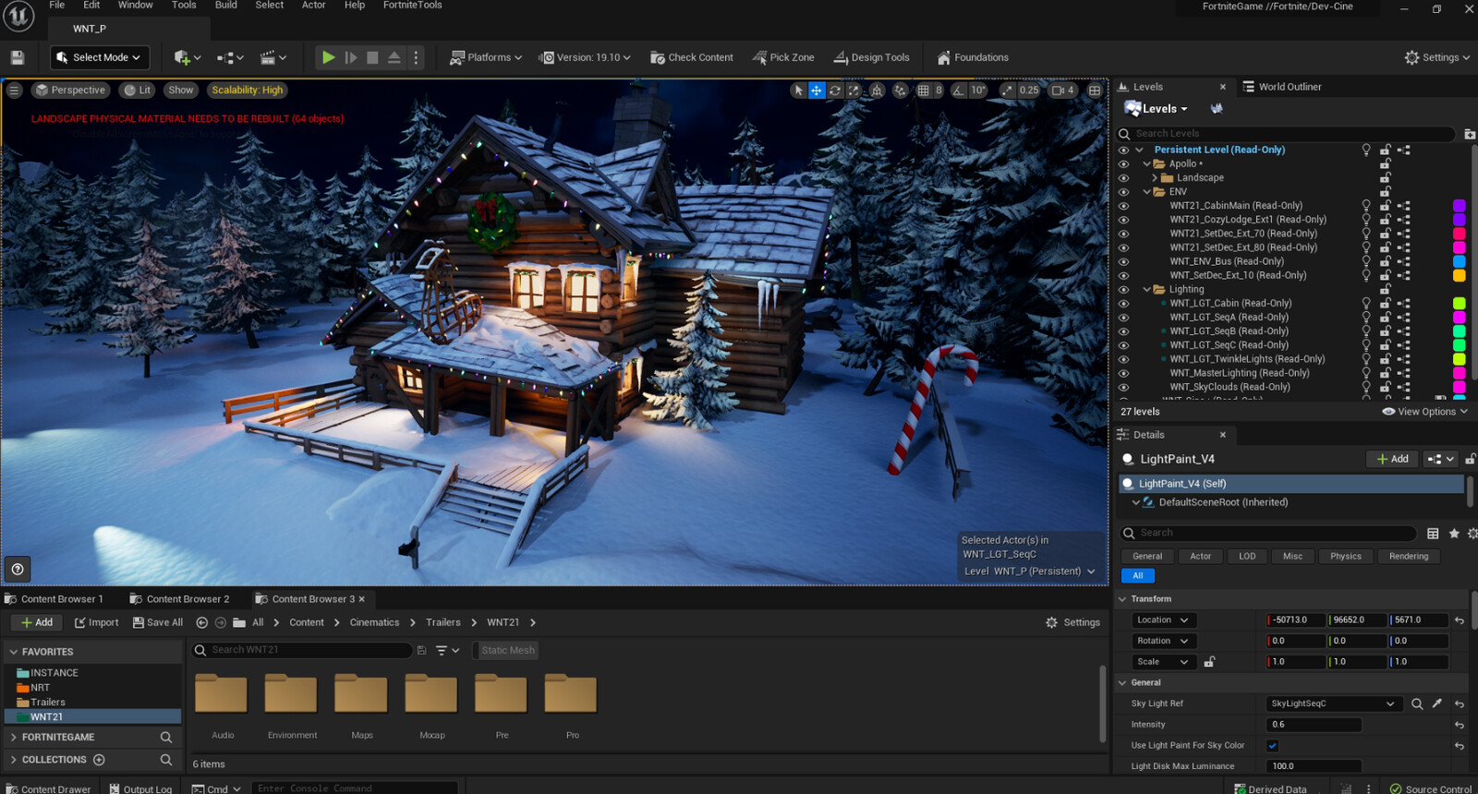The width and height of the screenshot is (1478, 794).
Task: Collapse the Apollo folder in Levels
Action: tap(1146, 164)
